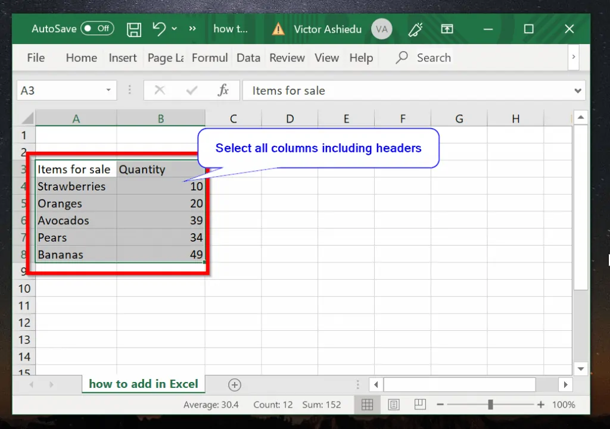Cancel entry with the formula bar X
Screen dimensions: 610x429
tap(160, 90)
